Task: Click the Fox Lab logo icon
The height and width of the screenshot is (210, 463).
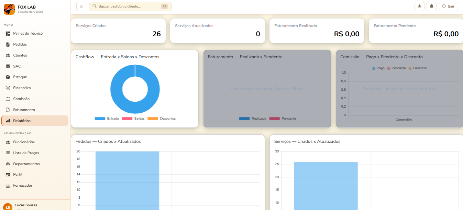Action: 9,9
